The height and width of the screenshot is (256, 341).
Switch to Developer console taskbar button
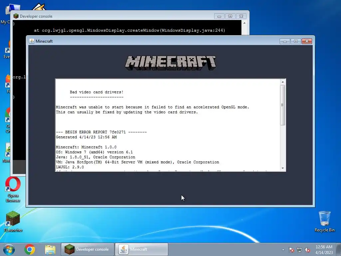point(88,249)
